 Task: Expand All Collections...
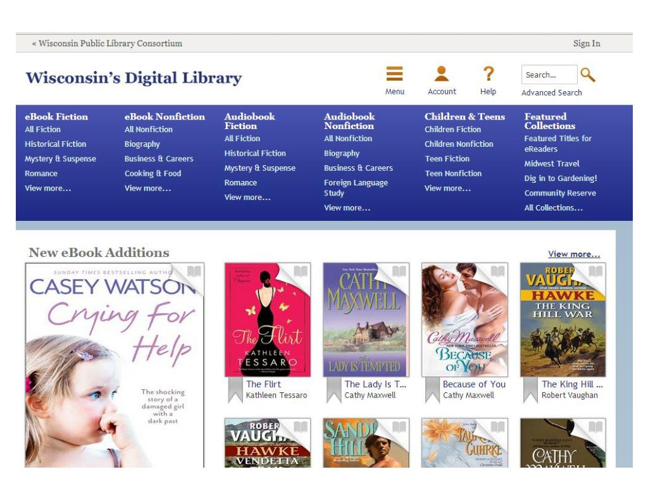click(x=553, y=208)
